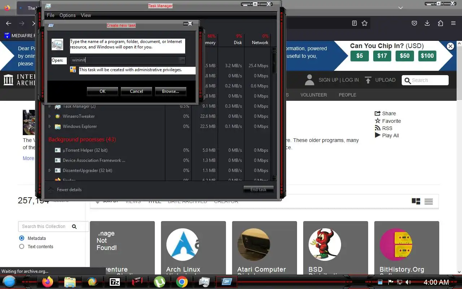This screenshot has width=462, height=289.
Task: Click the End task button
Action: pyautogui.click(x=258, y=189)
